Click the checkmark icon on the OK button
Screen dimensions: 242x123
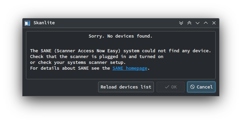point(167,87)
